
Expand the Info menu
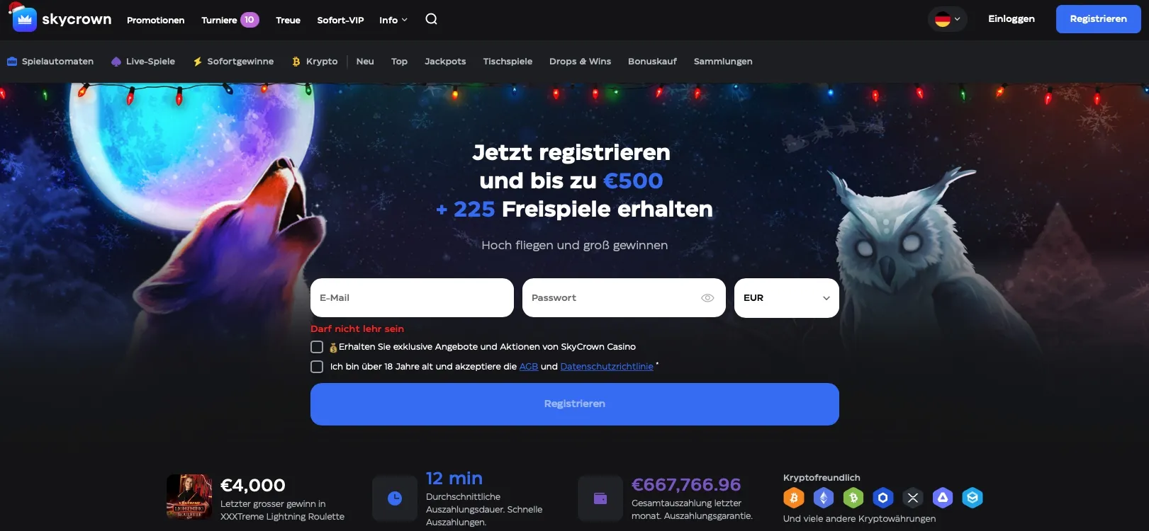(393, 20)
